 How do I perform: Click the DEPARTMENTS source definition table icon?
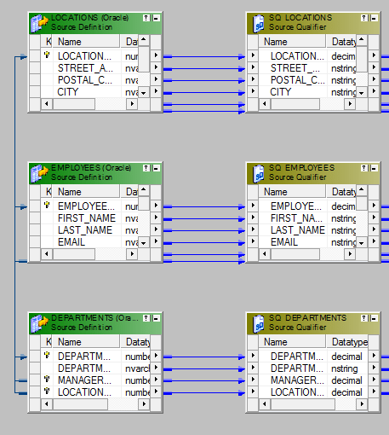click(x=39, y=323)
